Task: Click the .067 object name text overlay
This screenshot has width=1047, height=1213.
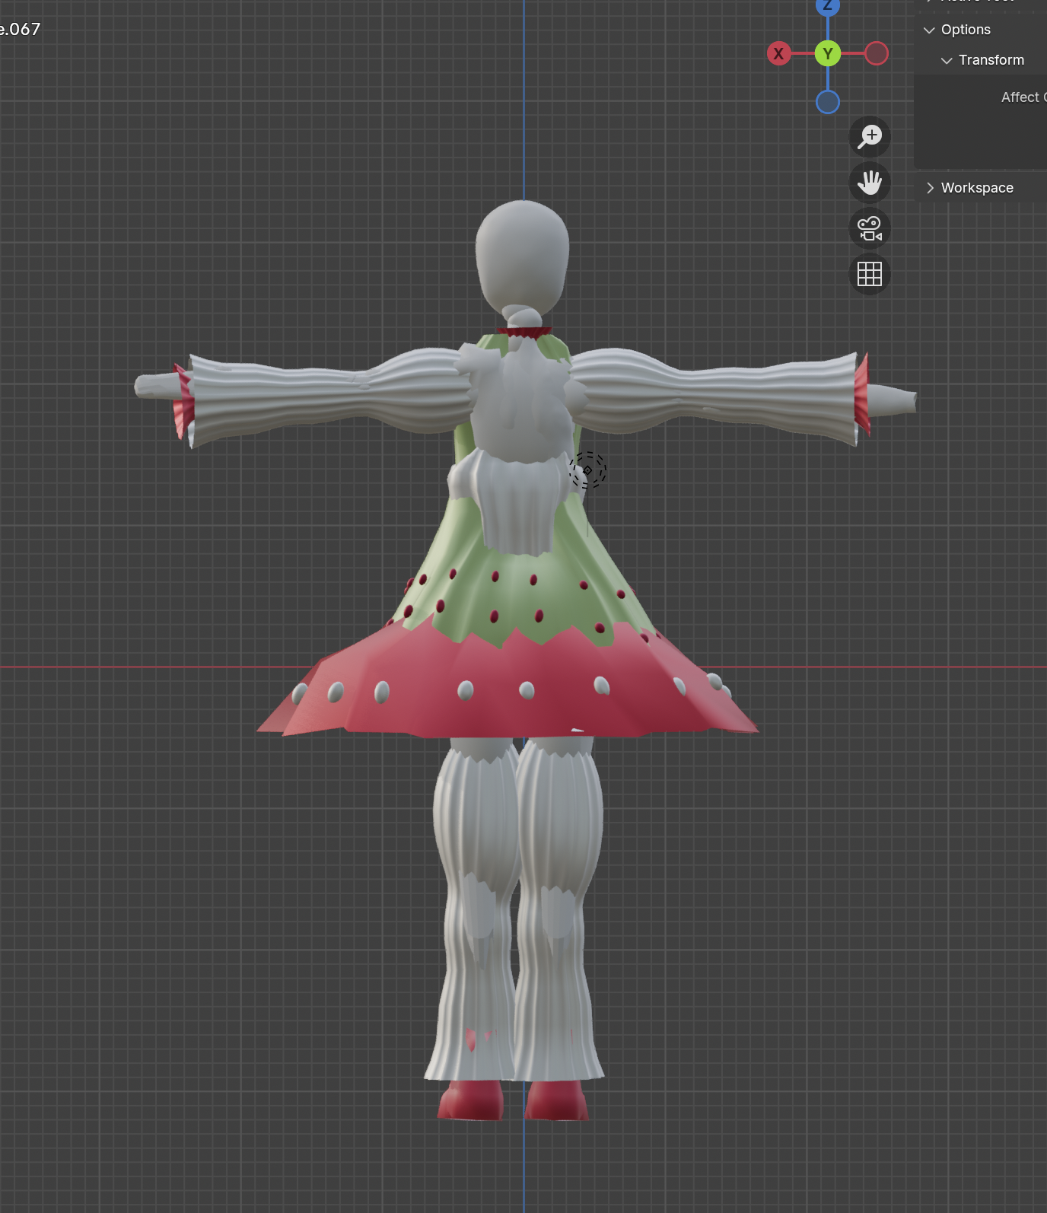Action: pyautogui.click(x=21, y=30)
